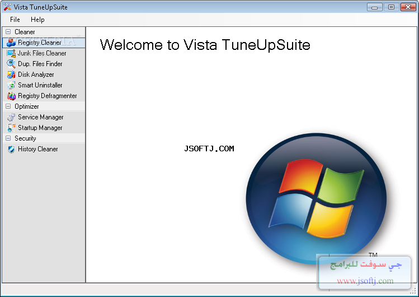Click the Cleaner group header text
Screen dimensions: 419x297
coord(25,32)
